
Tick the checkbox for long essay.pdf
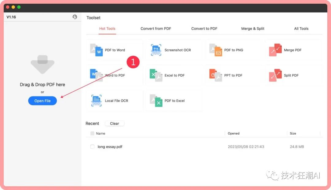(x=92, y=146)
